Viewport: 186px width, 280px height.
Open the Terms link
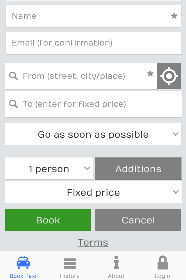[93, 242]
